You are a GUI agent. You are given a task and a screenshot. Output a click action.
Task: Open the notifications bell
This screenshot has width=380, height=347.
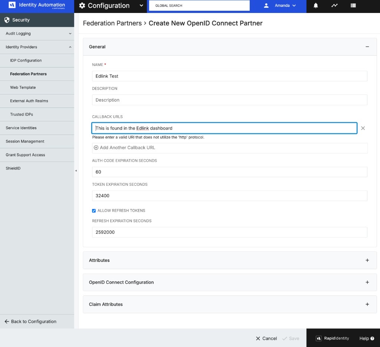(x=315, y=6)
